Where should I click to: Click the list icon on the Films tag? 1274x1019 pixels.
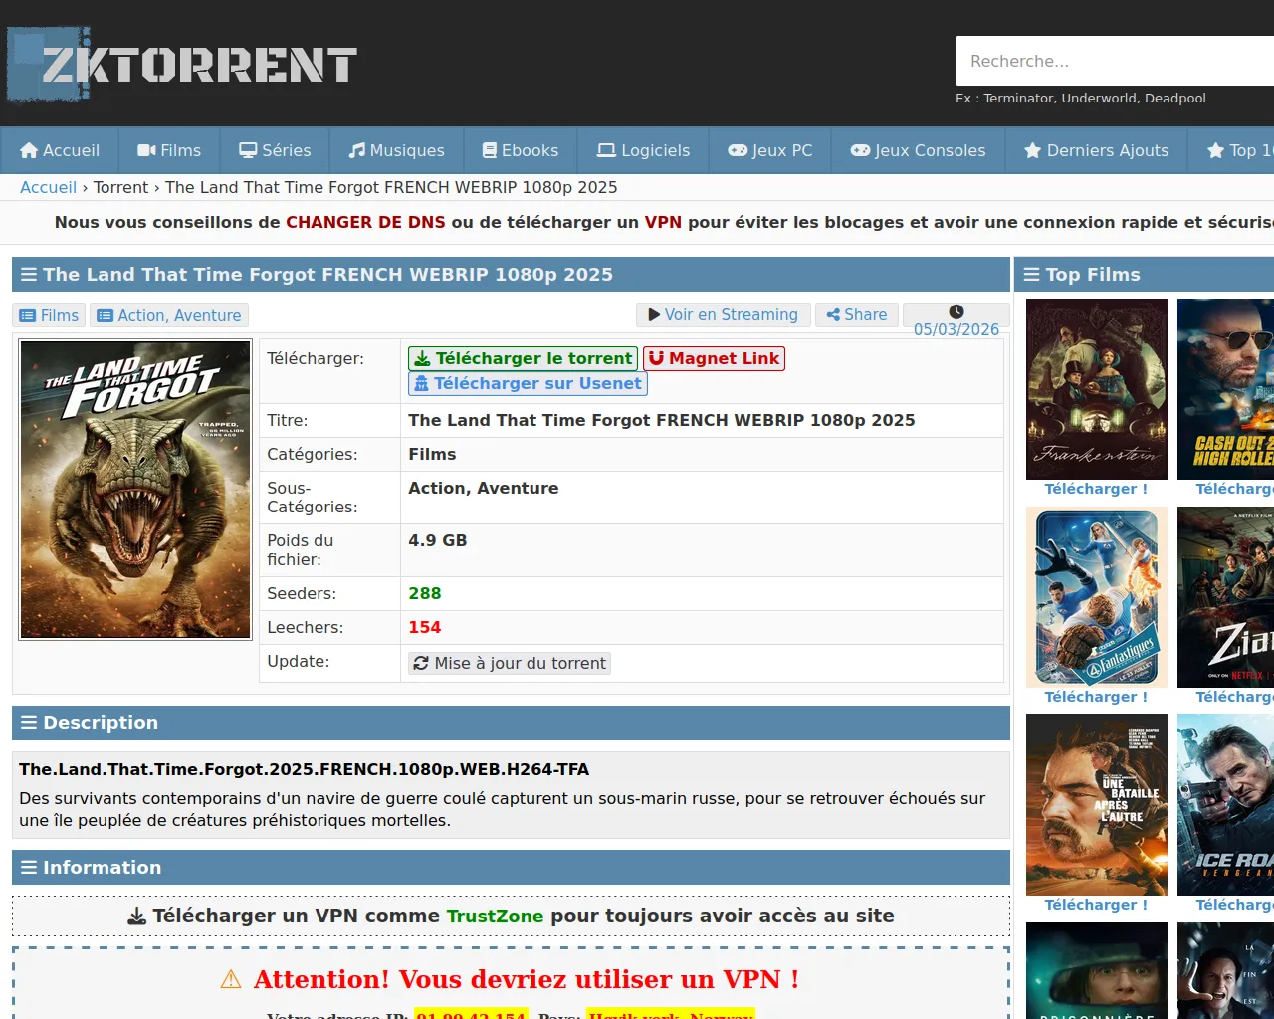28,315
